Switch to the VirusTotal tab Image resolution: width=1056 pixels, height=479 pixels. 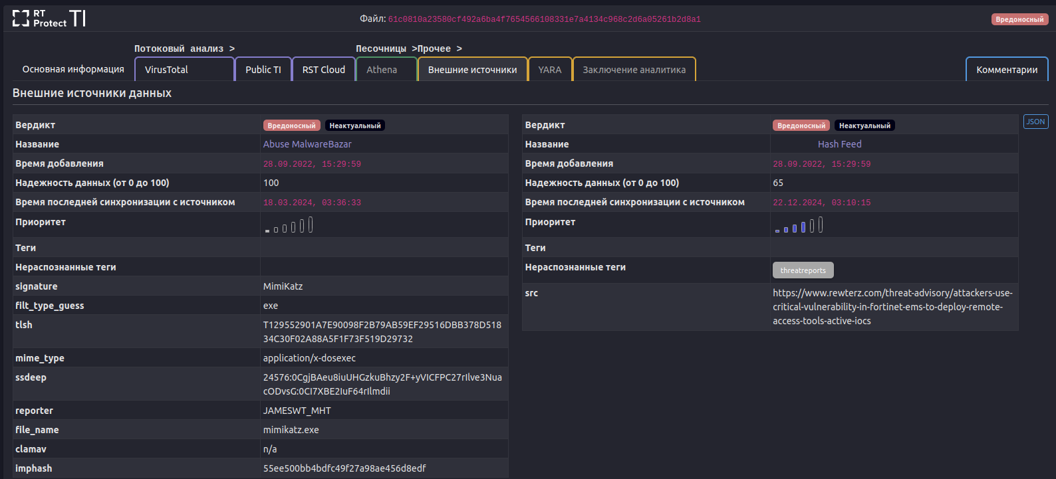[x=167, y=70]
